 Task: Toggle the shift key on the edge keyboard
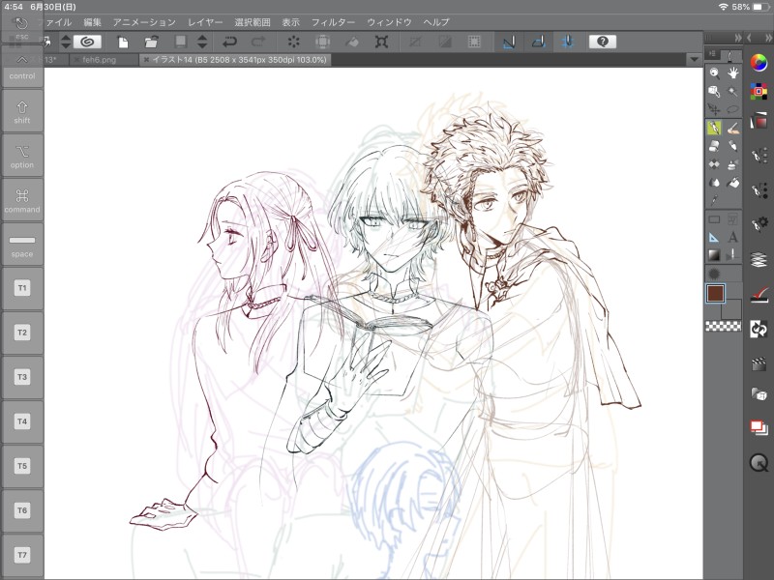(x=22, y=111)
